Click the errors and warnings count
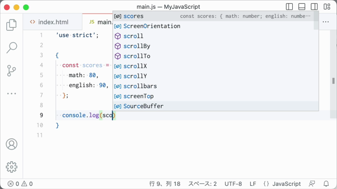The height and width of the screenshot is (189, 337). coord(20,184)
